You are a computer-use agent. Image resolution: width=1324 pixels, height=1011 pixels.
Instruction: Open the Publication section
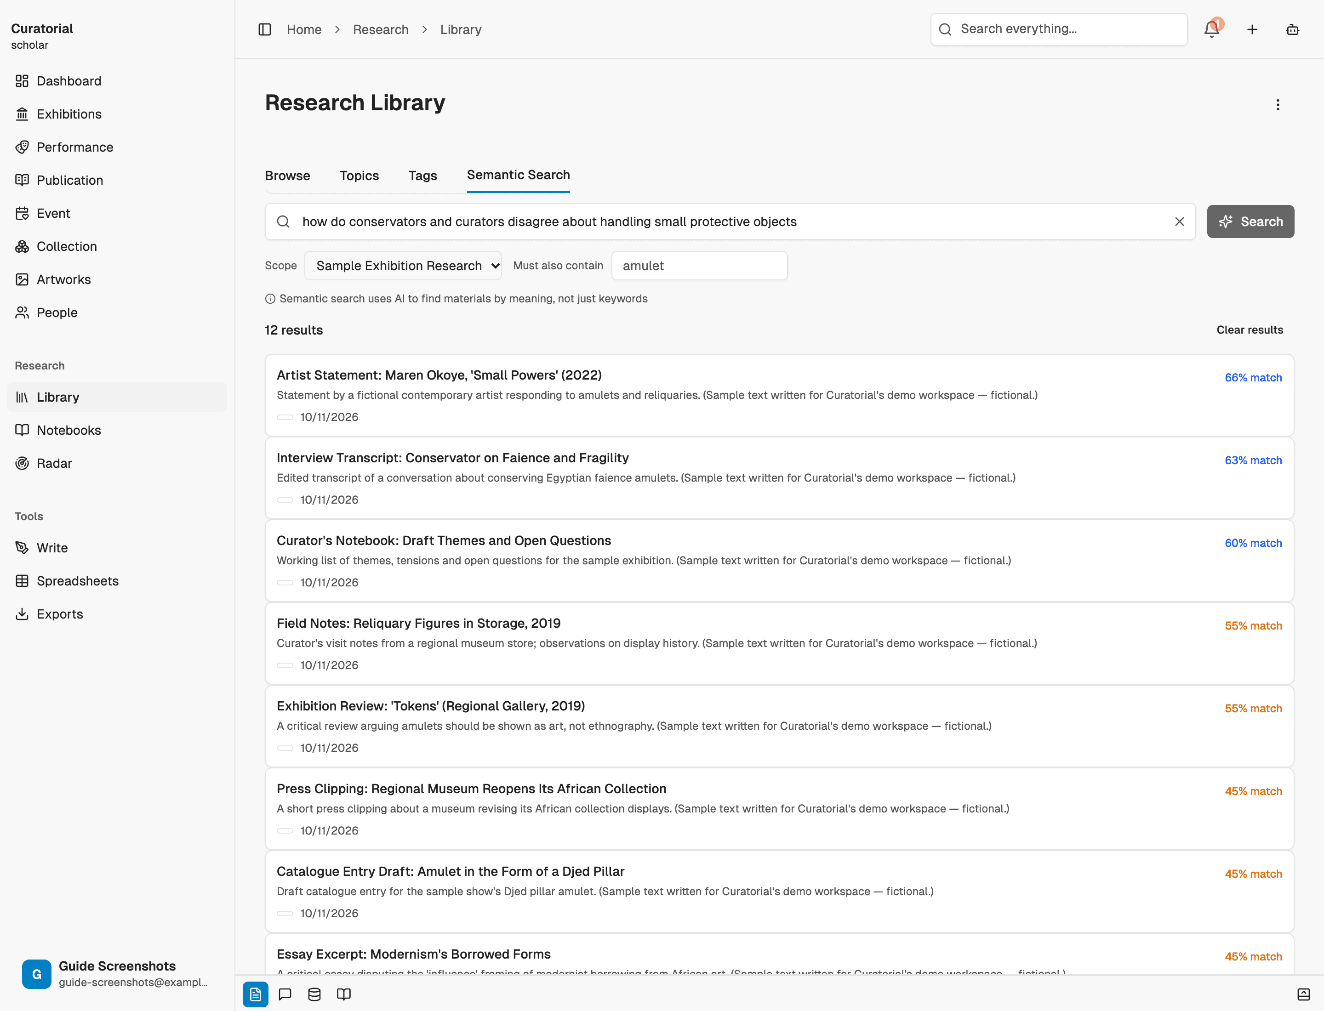117,180
